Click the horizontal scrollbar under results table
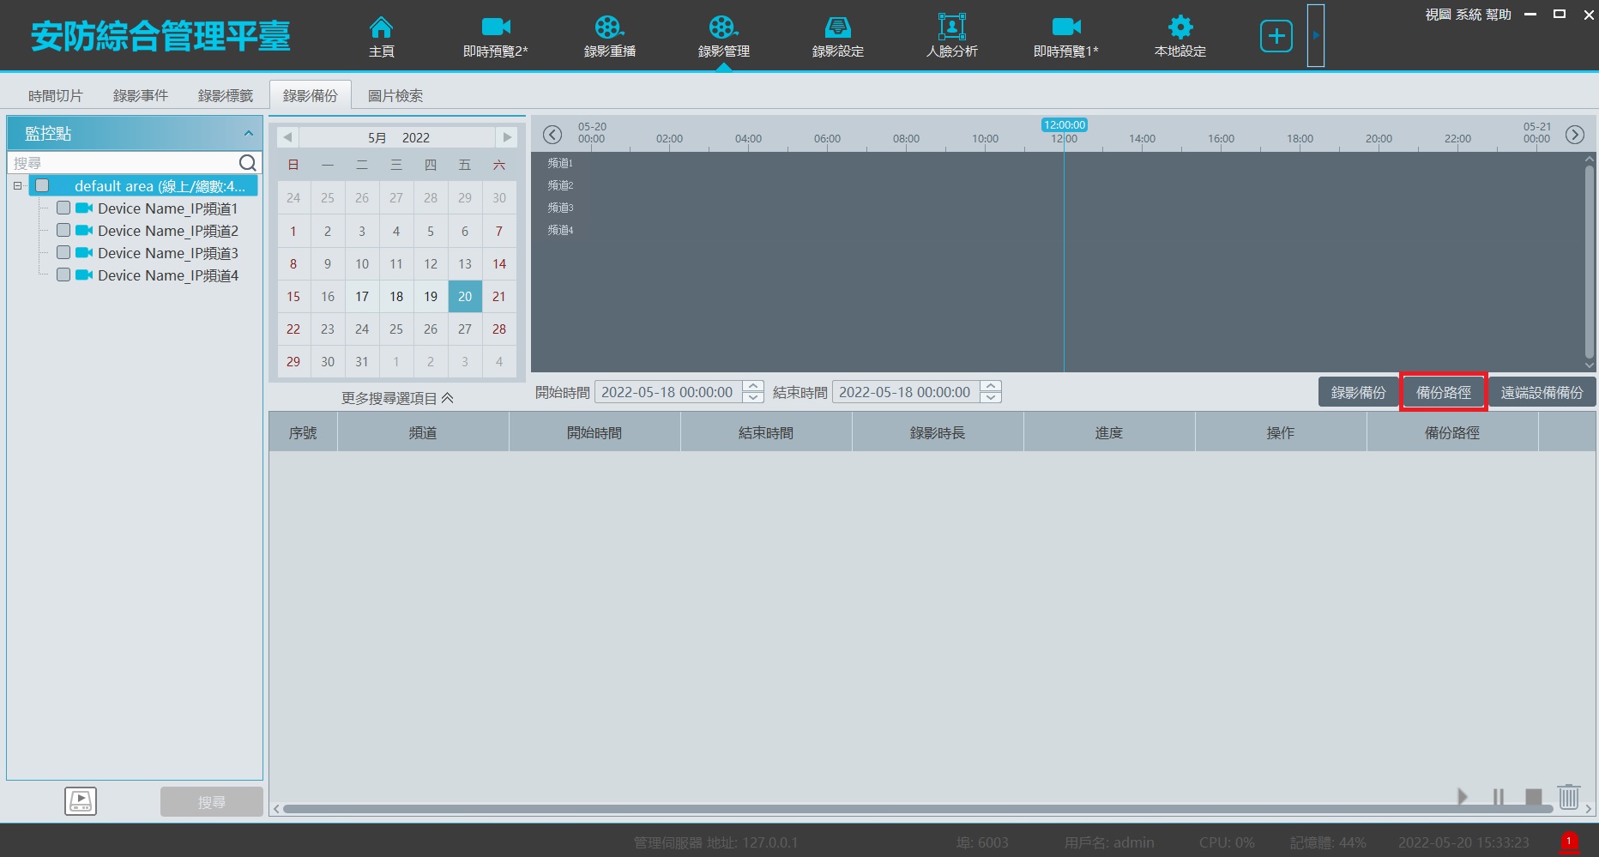The height and width of the screenshot is (857, 1599). pyautogui.click(x=918, y=809)
